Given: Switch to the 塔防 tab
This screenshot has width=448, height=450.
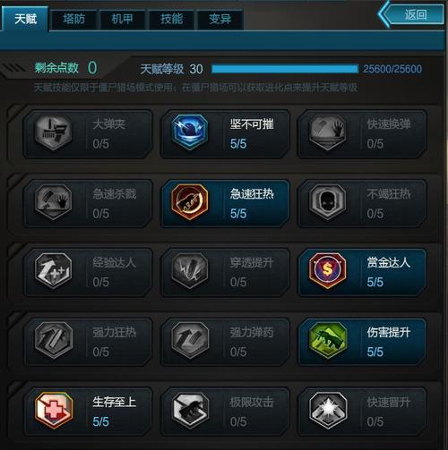Looking at the screenshot, I should click(x=73, y=20).
